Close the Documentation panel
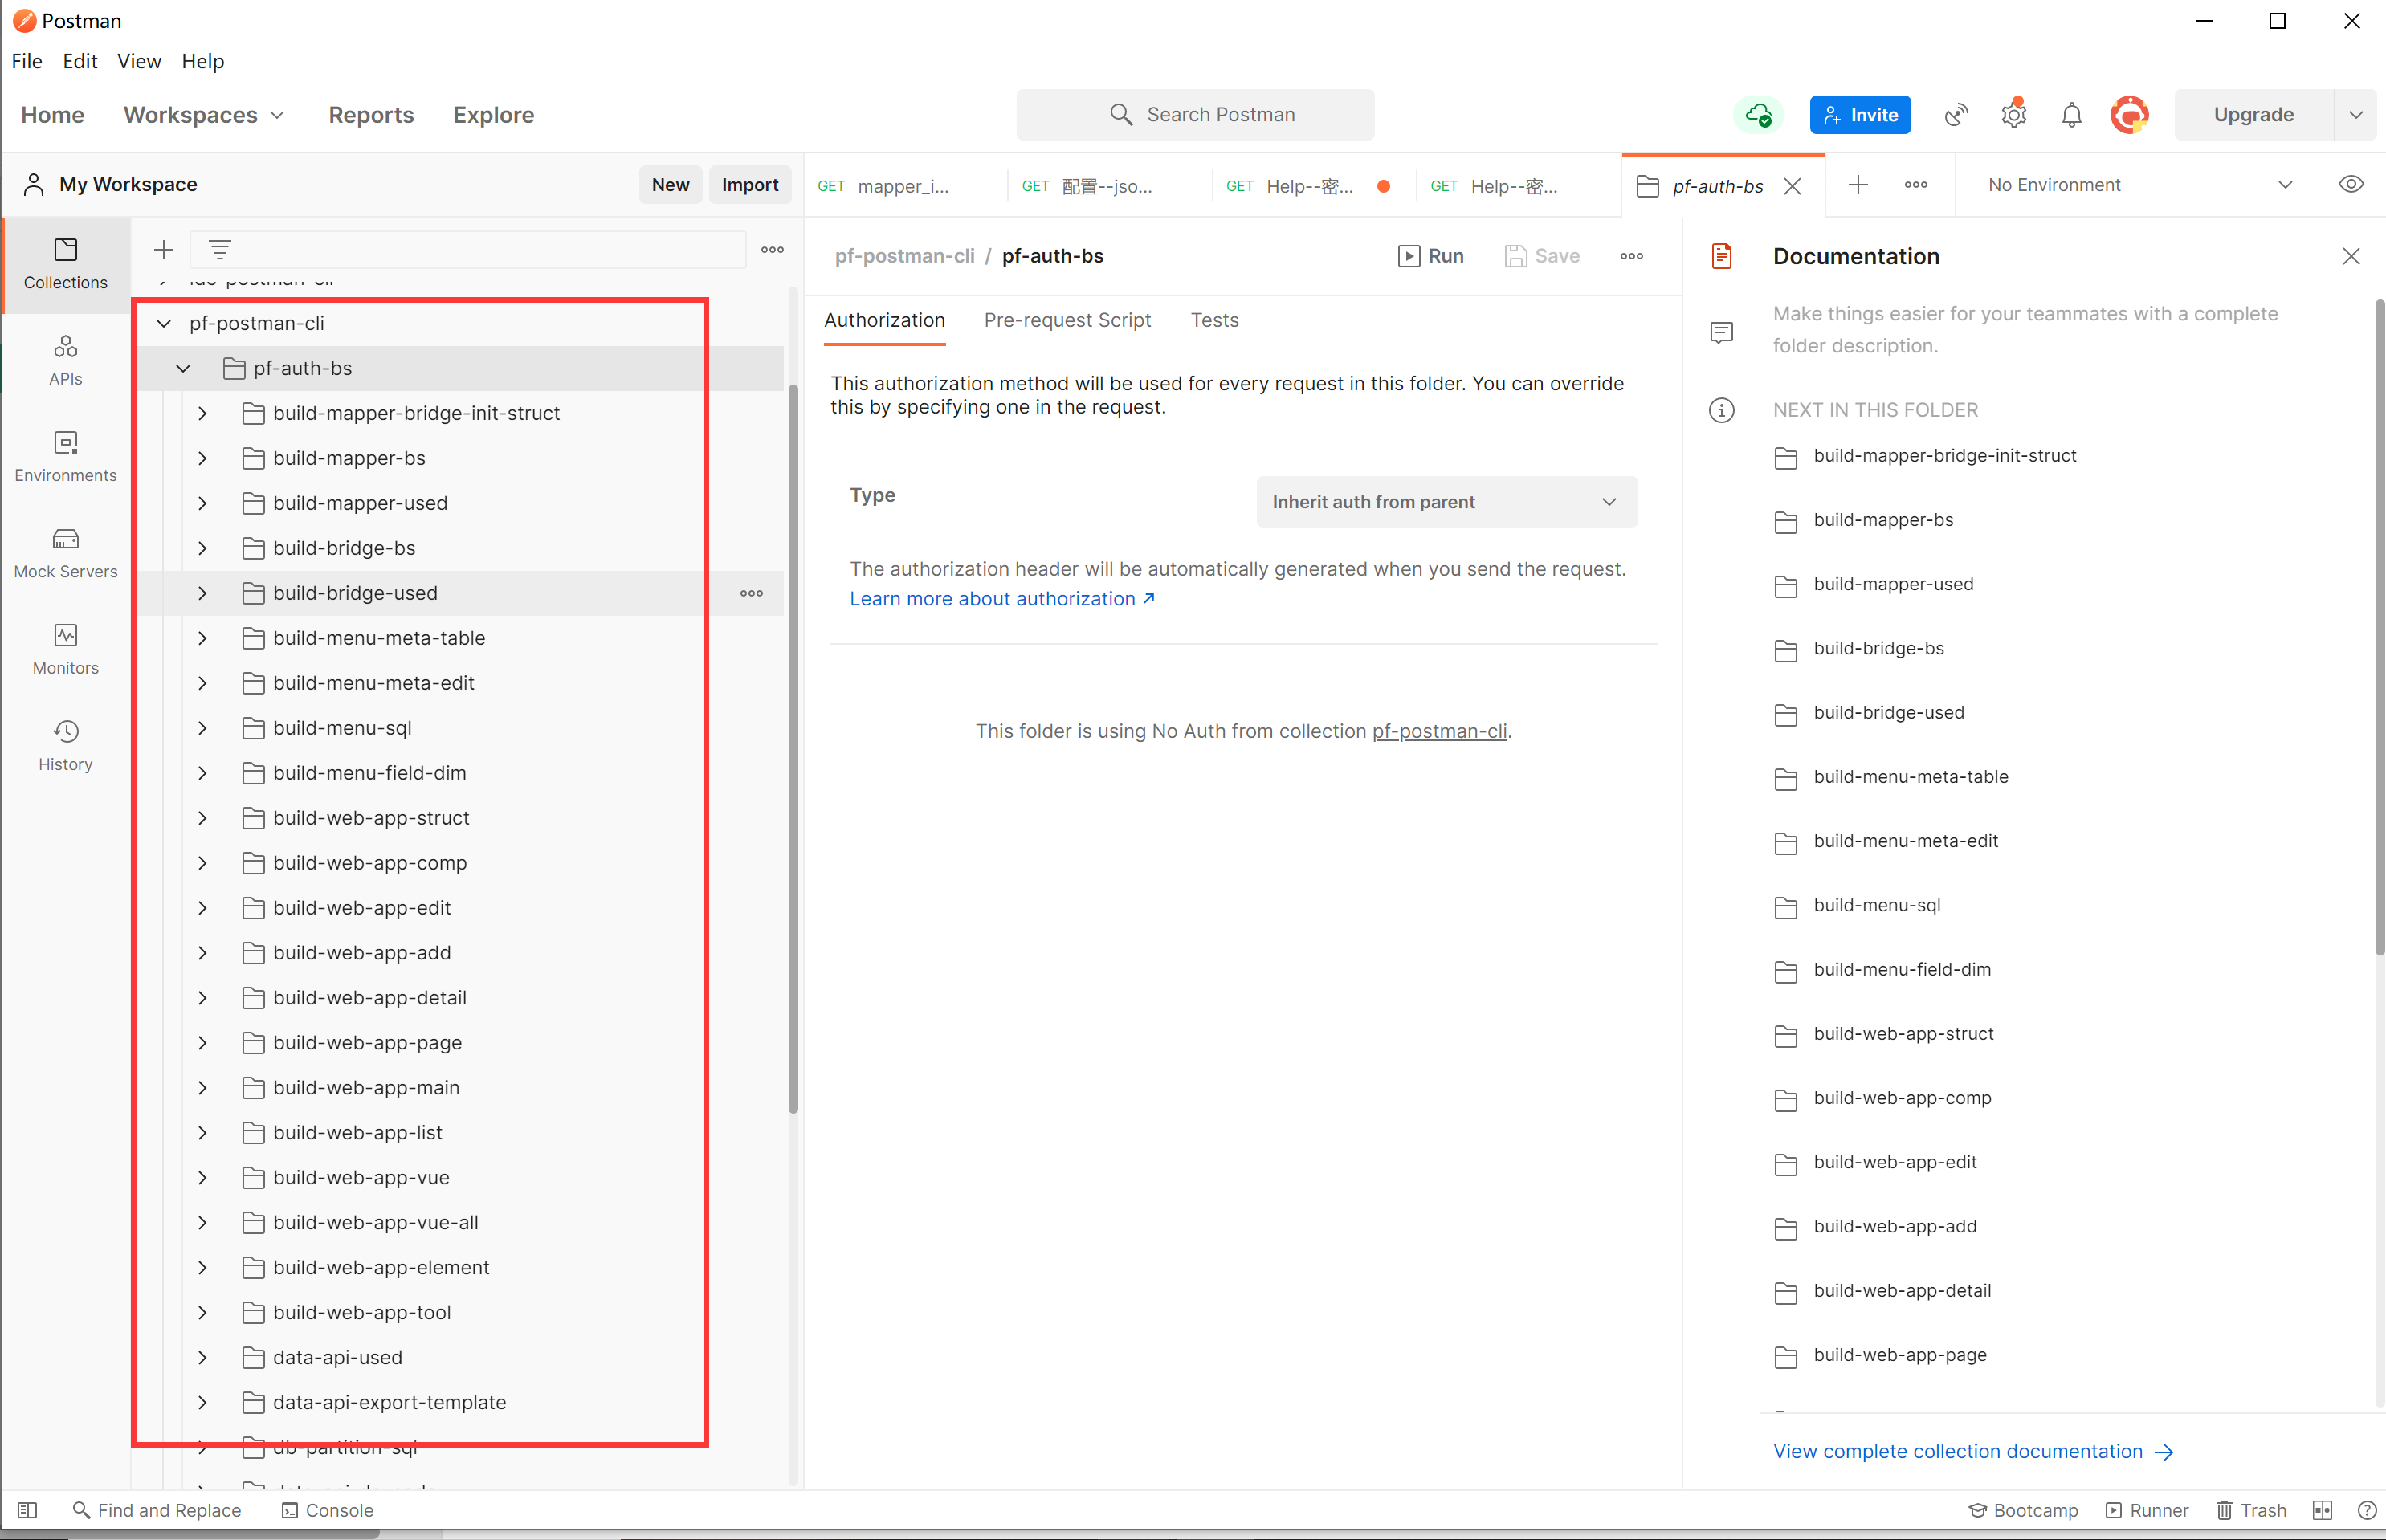Image resolution: width=2386 pixels, height=1540 pixels. coord(2351,256)
